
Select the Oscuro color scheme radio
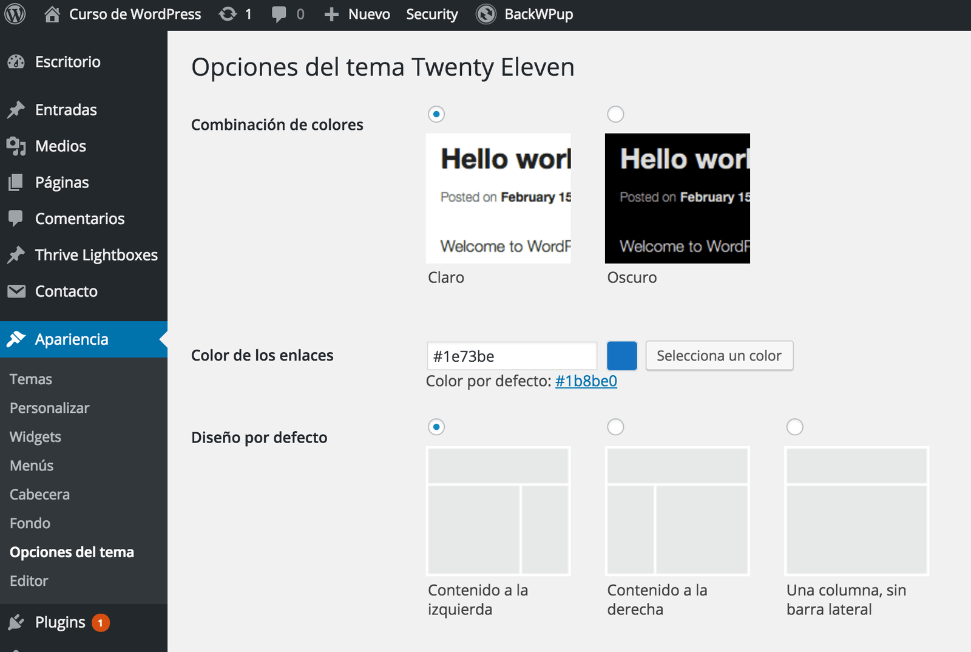coord(615,114)
